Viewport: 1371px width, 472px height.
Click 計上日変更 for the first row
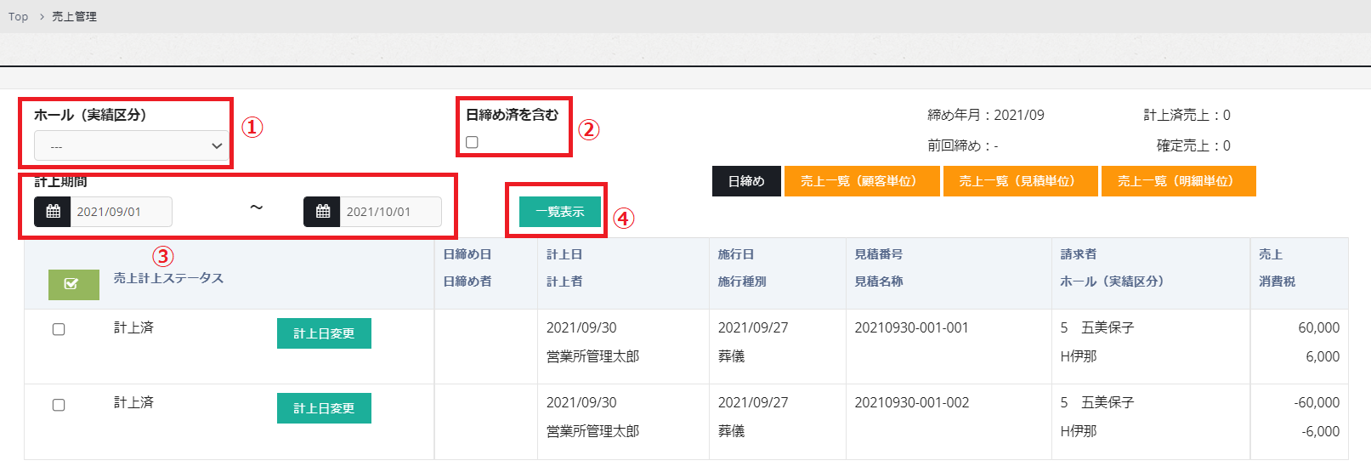[x=324, y=333]
